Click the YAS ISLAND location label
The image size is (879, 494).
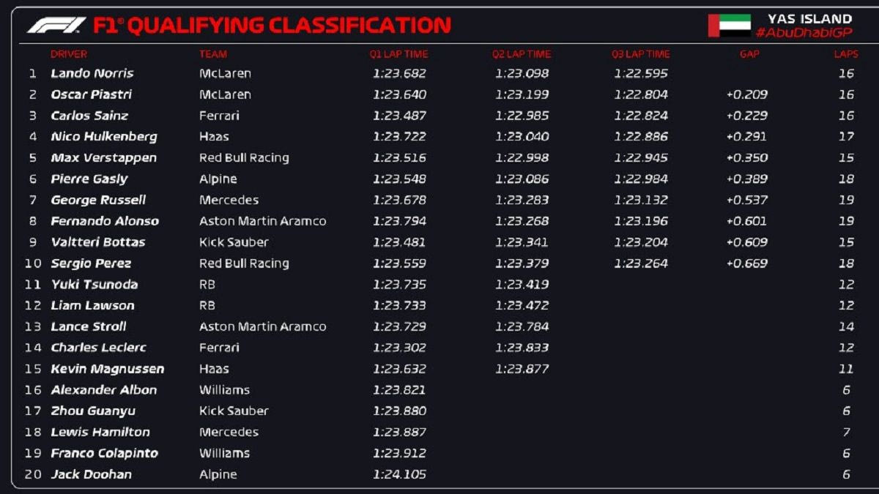(809, 19)
